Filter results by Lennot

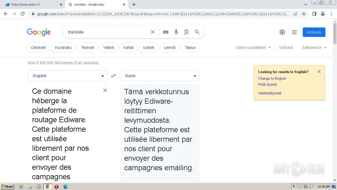pyautogui.click(x=170, y=47)
